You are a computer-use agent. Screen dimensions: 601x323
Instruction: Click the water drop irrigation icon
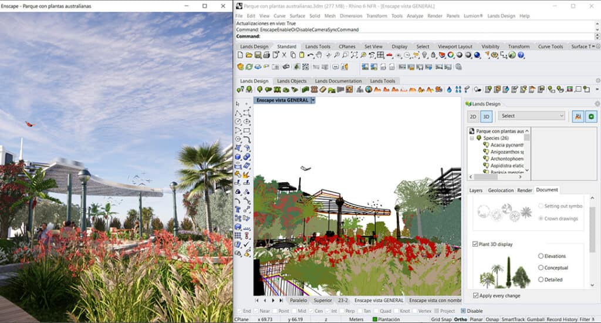click(449, 89)
